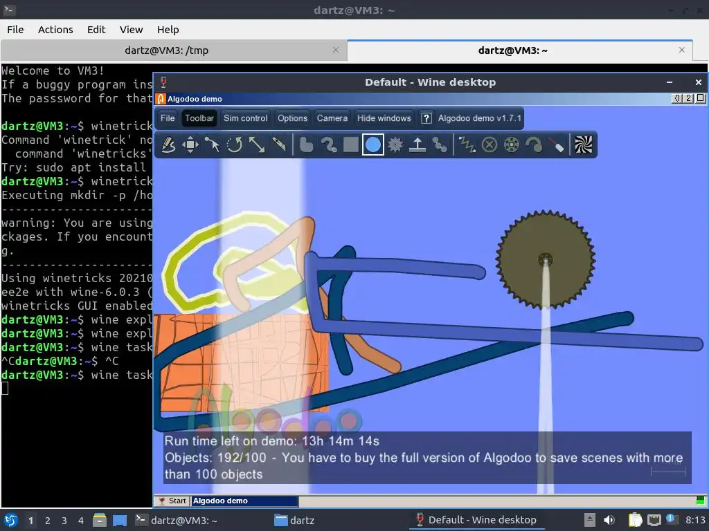Select the Box tool

click(x=351, y=145)
